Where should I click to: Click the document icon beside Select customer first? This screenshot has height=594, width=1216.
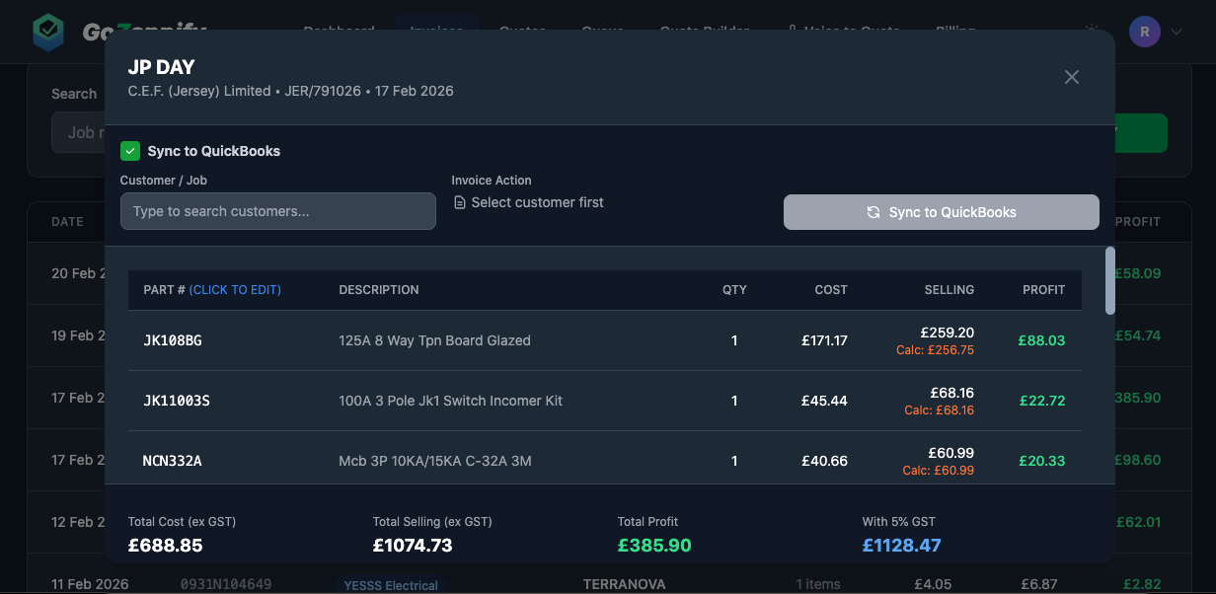[459, 202]
